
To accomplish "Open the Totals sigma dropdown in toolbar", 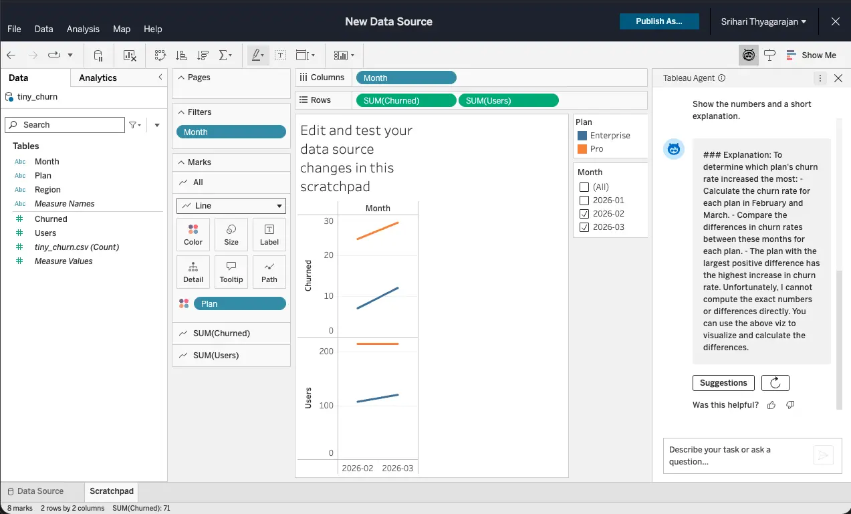I will pos(225,55).
